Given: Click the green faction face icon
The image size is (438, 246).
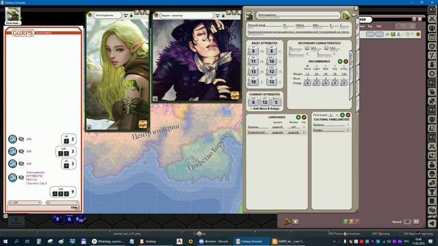Looking at the screenshot, I should point(346,221).
